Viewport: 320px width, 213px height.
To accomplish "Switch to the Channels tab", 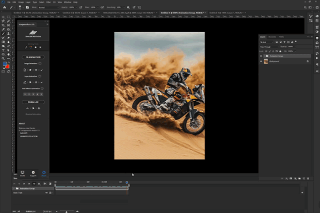I will pyautogui.click(x=272, y=37).
